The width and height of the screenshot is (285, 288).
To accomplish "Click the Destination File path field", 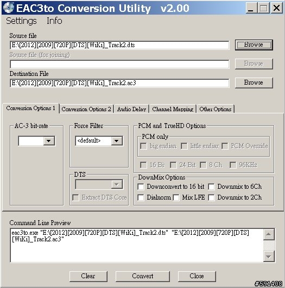I will click(119, 83).
